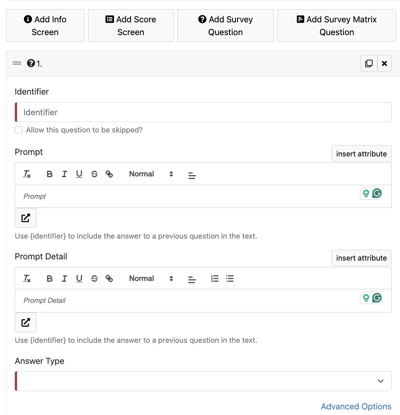Viewport: 400px width, 415px height.
Task: Grab the drag handle of question 1
Action: [17, 63]
